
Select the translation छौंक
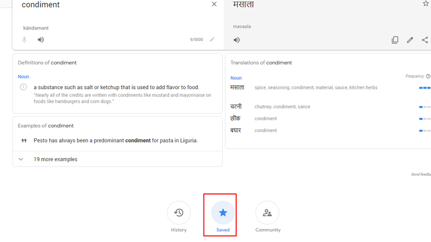235,119
